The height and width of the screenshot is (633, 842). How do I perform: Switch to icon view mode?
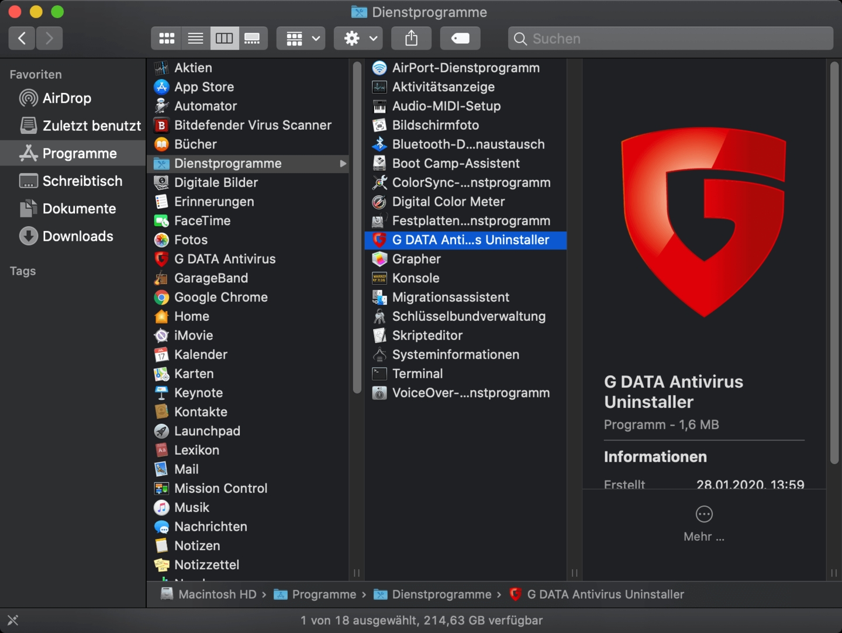tap(167, 39)
